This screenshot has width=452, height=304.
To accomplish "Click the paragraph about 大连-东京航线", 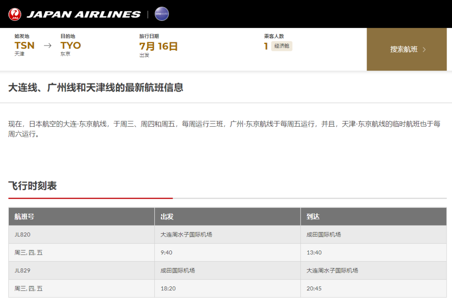I will click(x=224, y=129).
